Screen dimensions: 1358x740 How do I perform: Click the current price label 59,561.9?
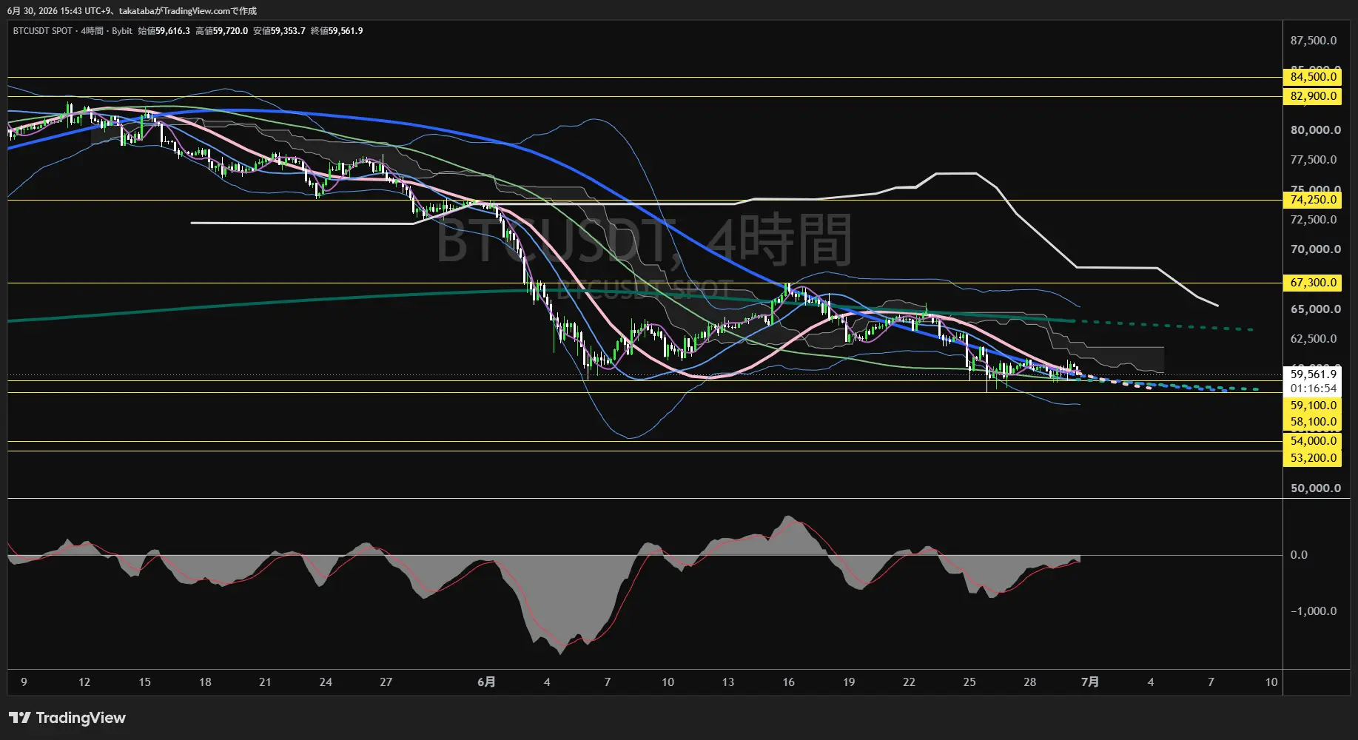(1312, 374)
